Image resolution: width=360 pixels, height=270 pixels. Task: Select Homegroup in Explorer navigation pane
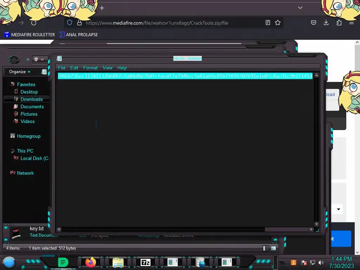[x=29, y=136]
